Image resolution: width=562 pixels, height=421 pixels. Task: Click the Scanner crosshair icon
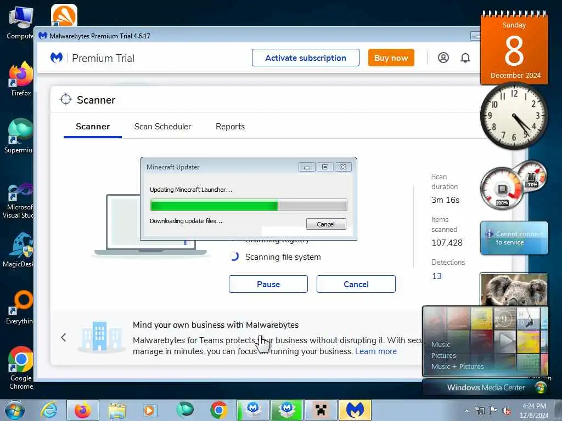[x=66, y=100]
